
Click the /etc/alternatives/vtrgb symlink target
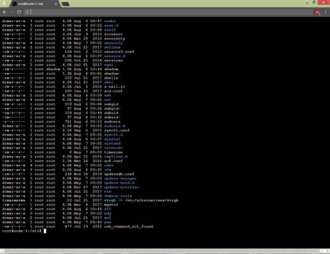tap(152, 200)
